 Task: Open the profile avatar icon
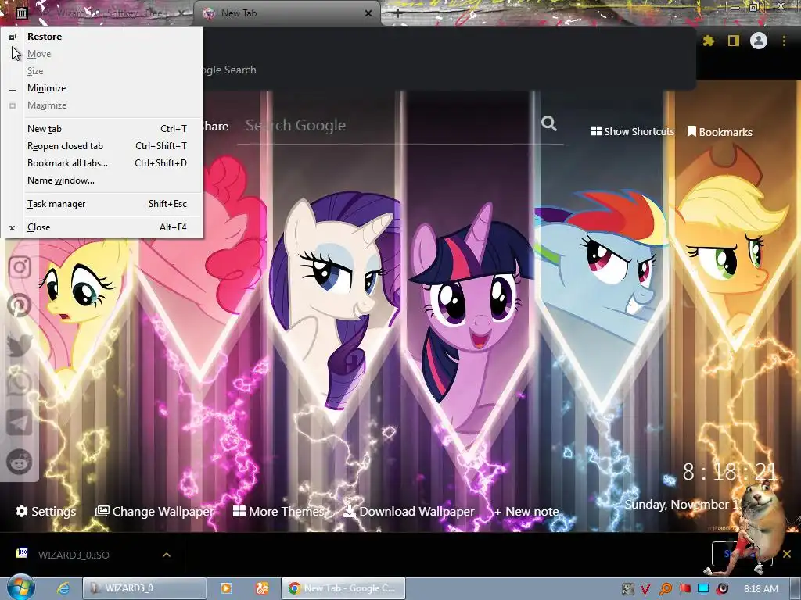click(x=759, y=41)
